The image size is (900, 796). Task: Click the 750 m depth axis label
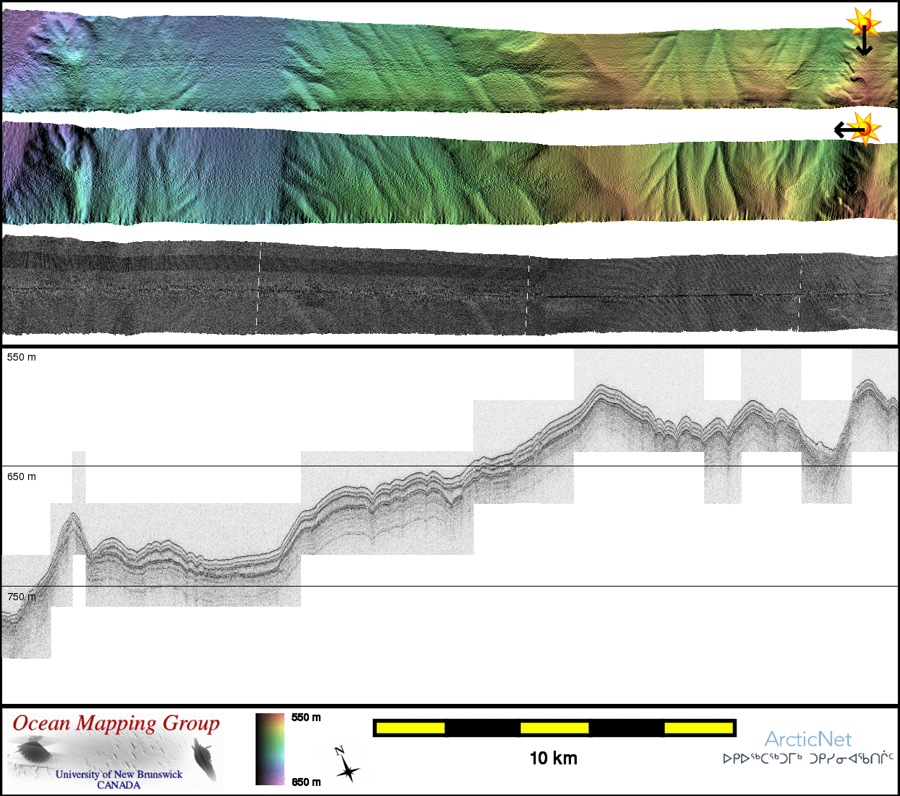(22, 597)
